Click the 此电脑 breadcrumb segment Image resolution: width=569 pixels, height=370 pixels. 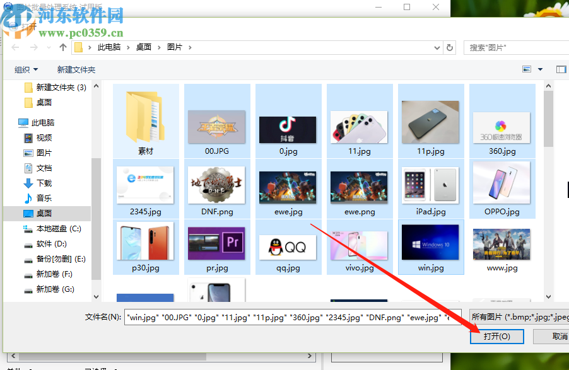click(x=109, y=47)
